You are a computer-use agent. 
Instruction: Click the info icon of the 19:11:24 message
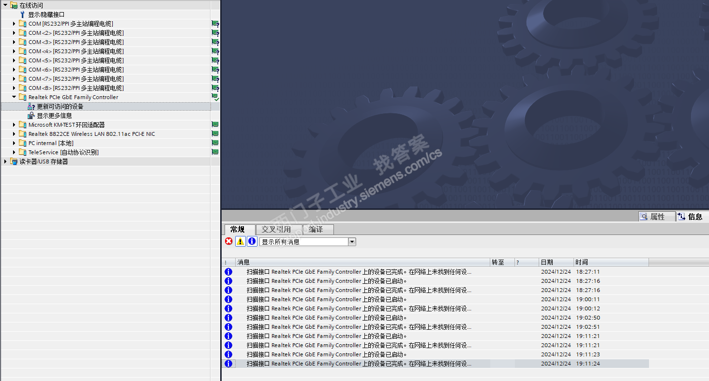click(228, 364)
